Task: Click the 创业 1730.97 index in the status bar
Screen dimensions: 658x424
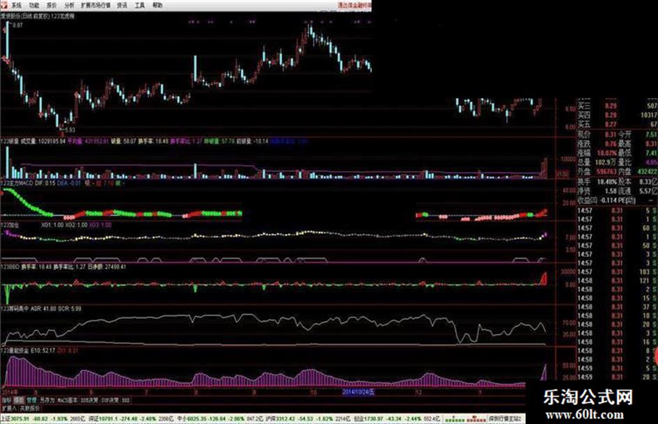Action: [368, 418]
